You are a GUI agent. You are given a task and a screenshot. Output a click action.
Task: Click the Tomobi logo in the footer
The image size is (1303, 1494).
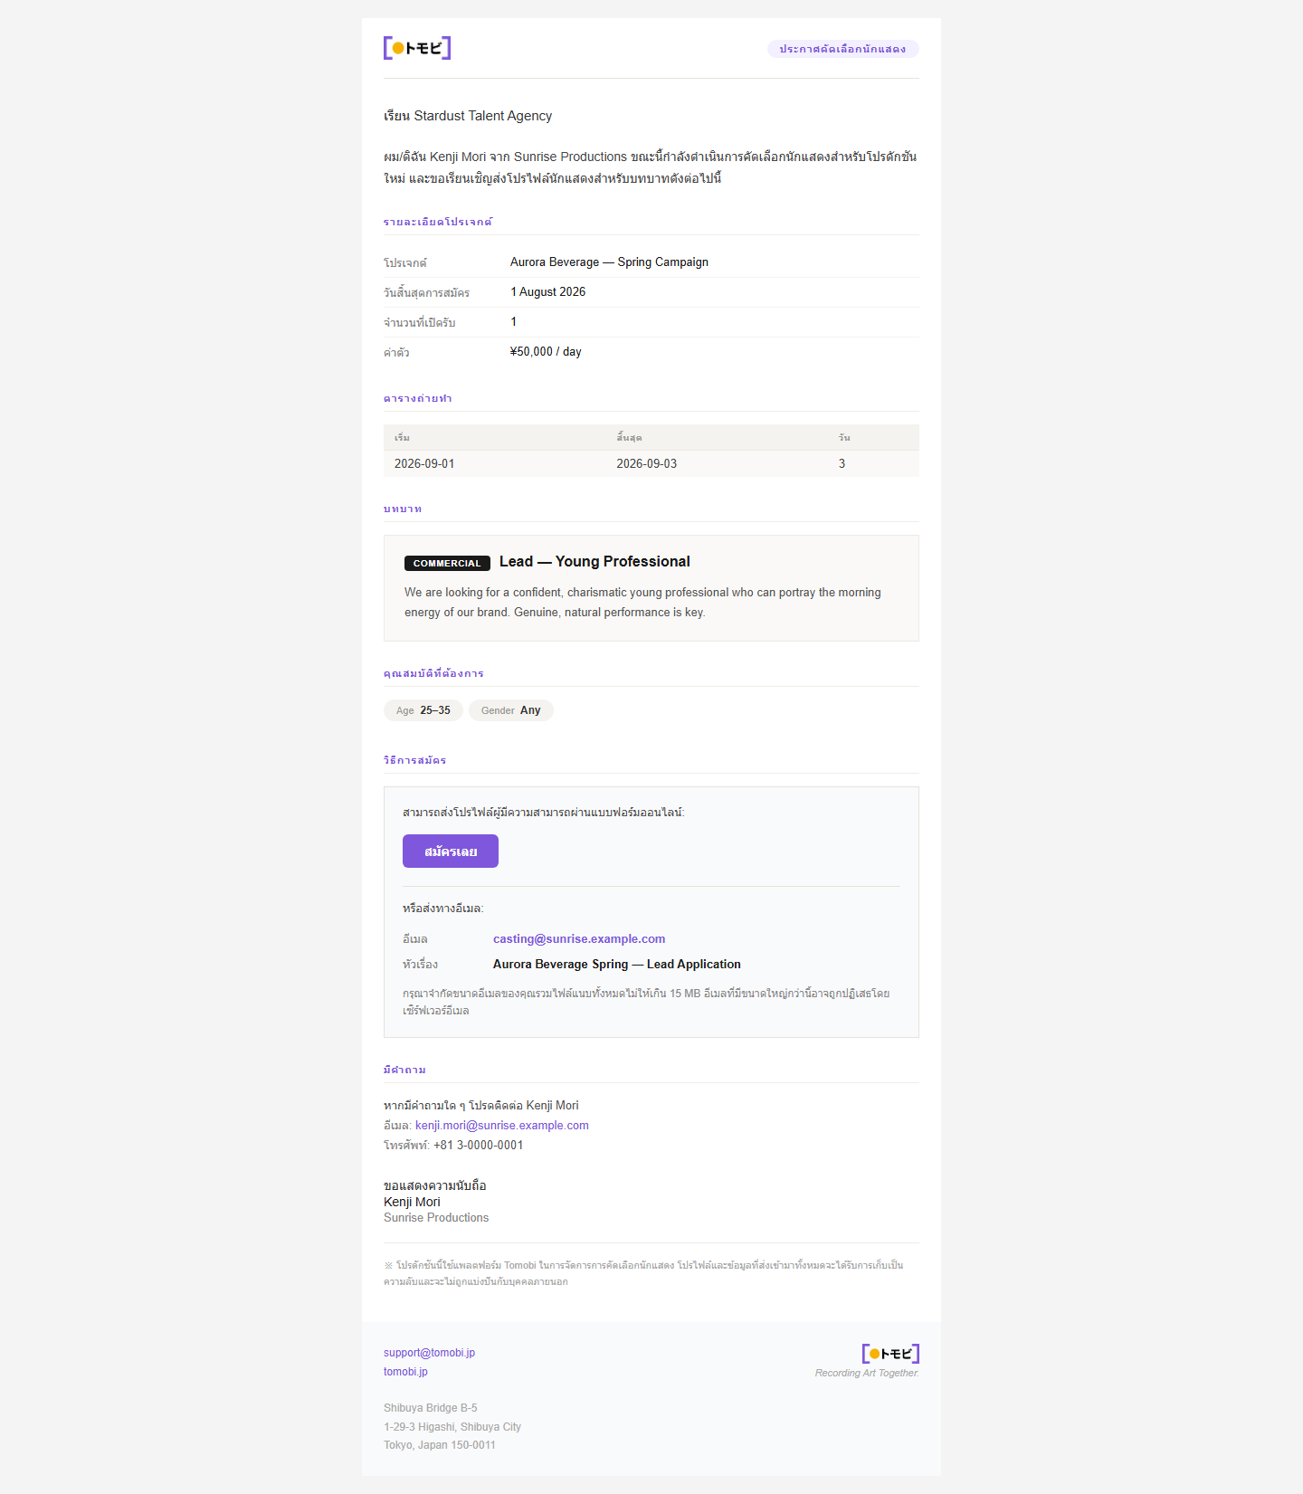point(890,1354)
